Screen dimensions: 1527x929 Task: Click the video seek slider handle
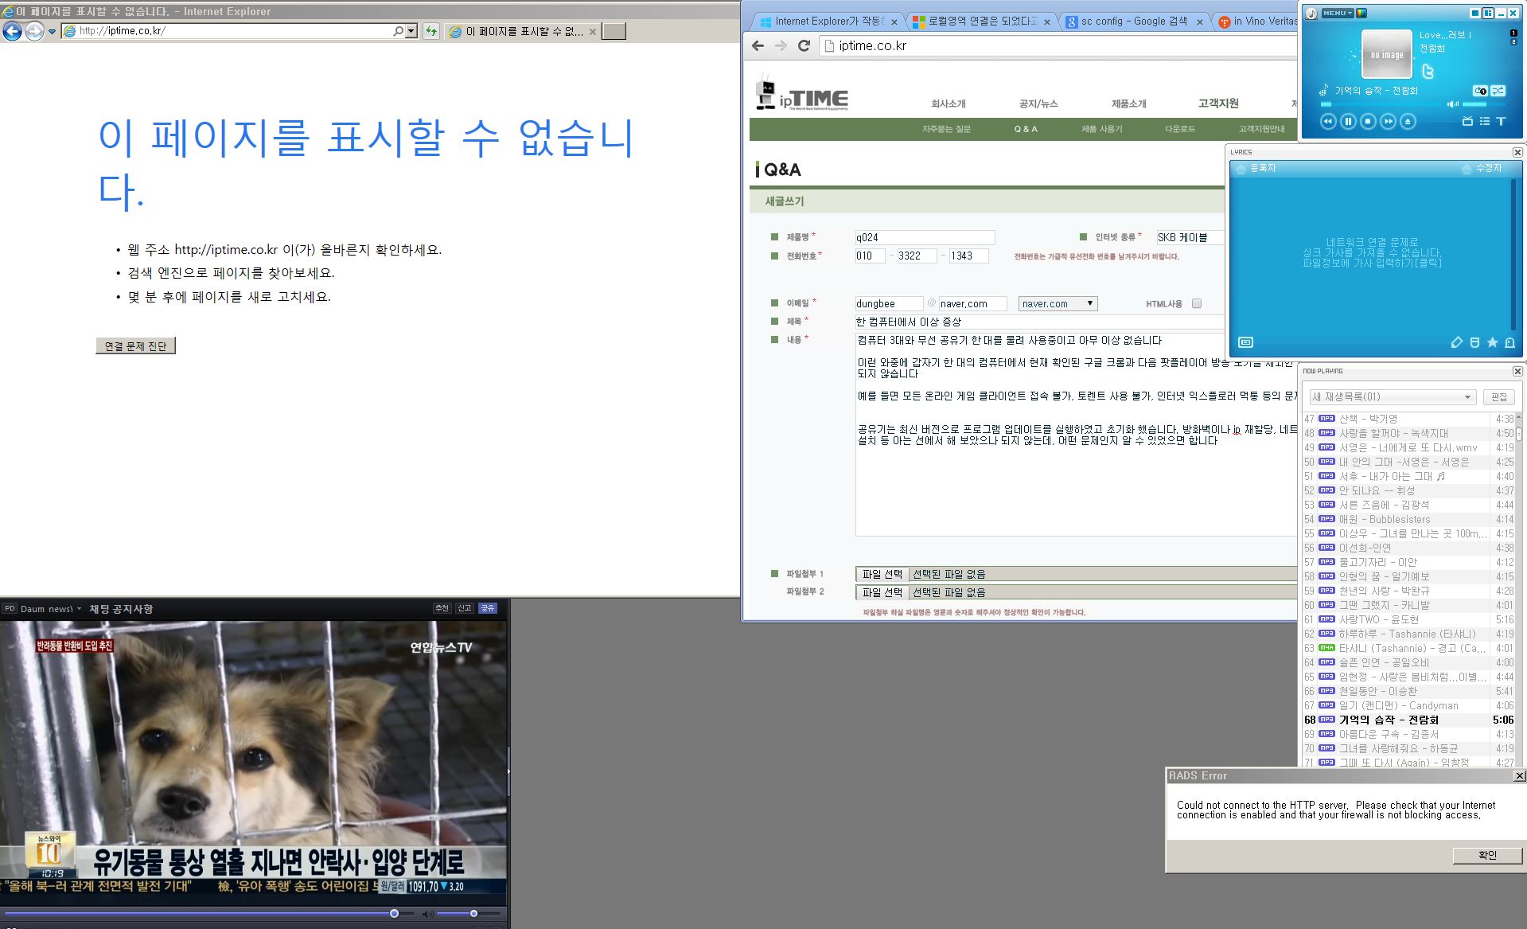pos(394,914)
